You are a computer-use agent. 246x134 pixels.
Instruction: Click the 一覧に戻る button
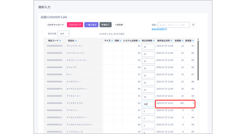91,25
